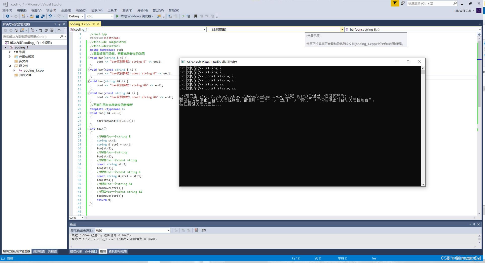Click the New Project toolbar icon

point(23,16)
